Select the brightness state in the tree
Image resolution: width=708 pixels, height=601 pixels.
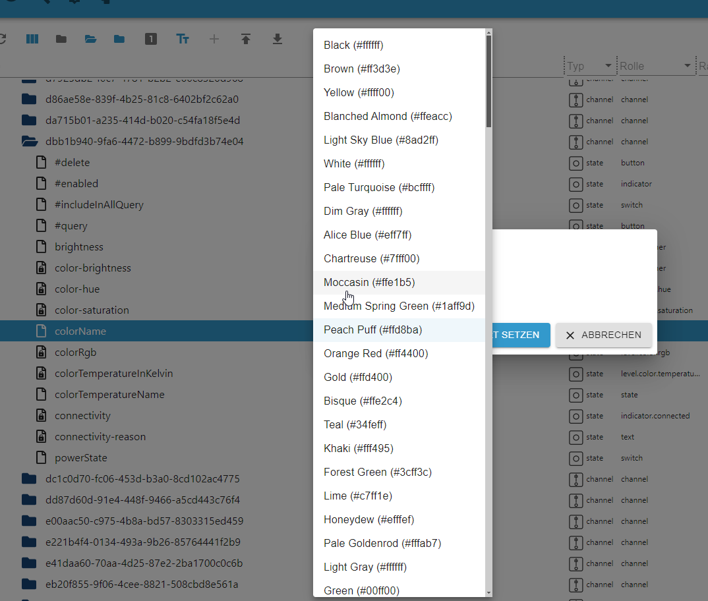coord(79,247)
